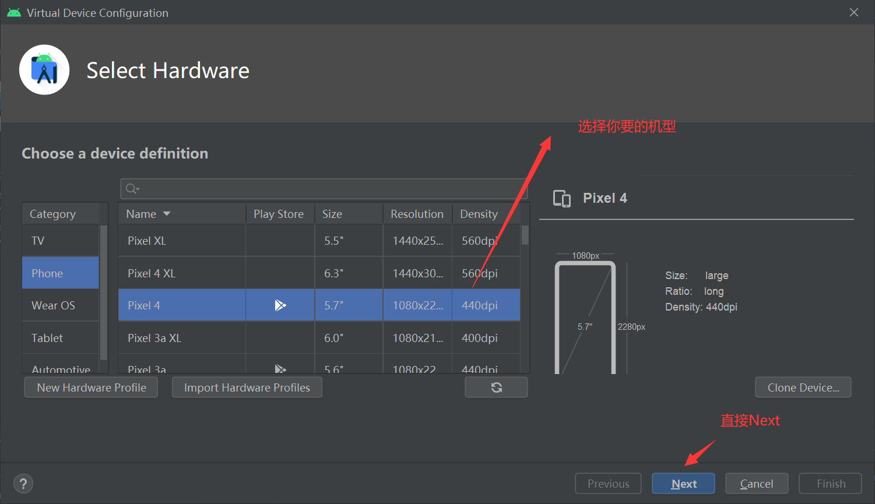This screenshot has height=504, width=875.
Task: Select the Pixel 4 device row
Action: tap(319, 305)
